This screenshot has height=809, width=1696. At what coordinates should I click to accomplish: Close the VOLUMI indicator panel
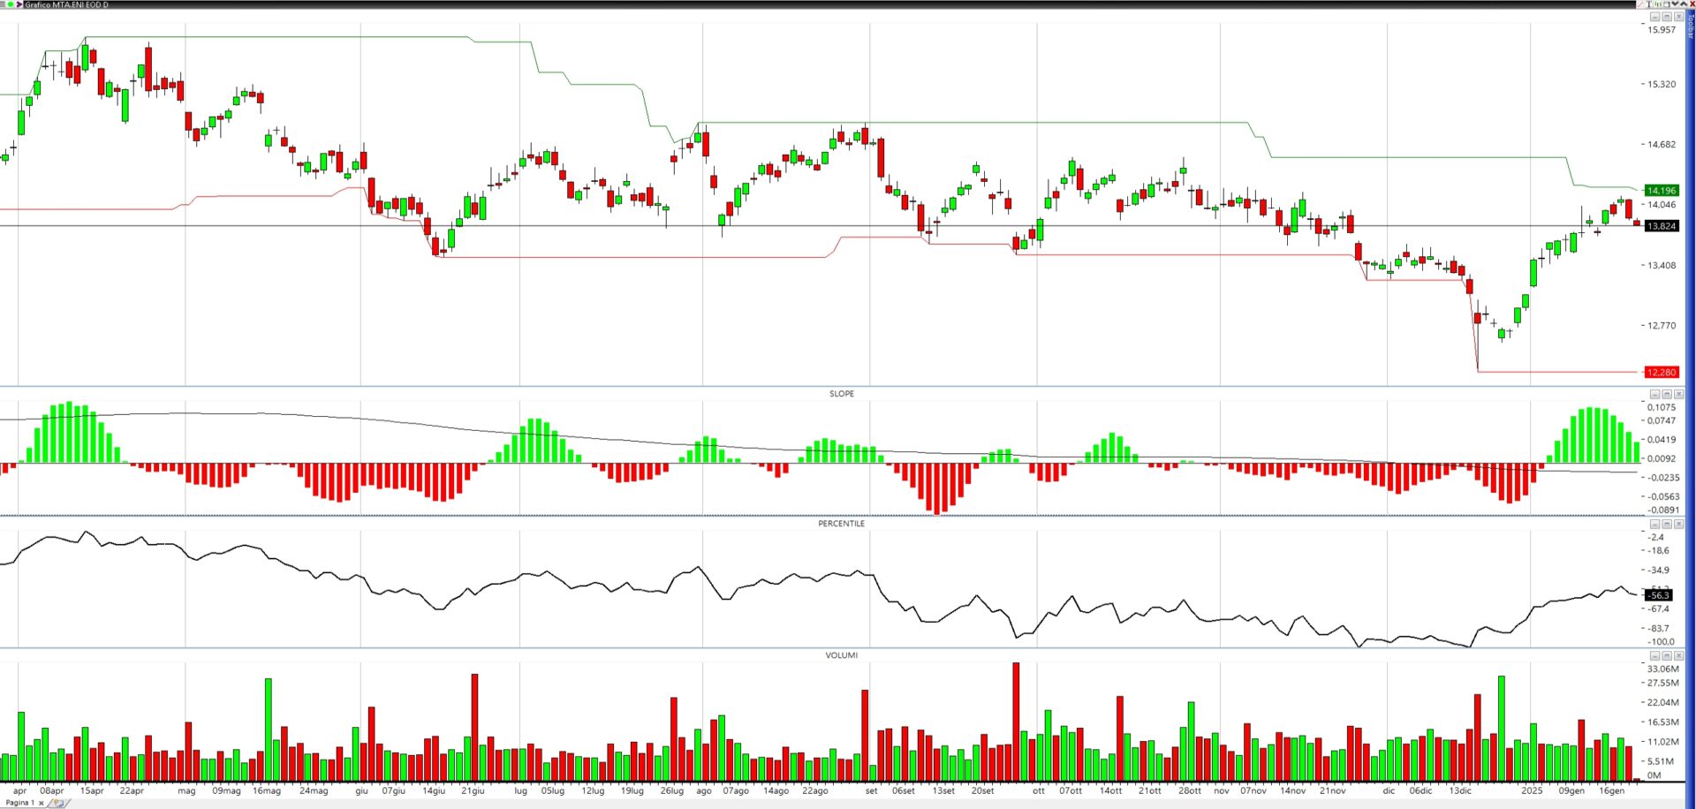click(x=1679, y=655)
